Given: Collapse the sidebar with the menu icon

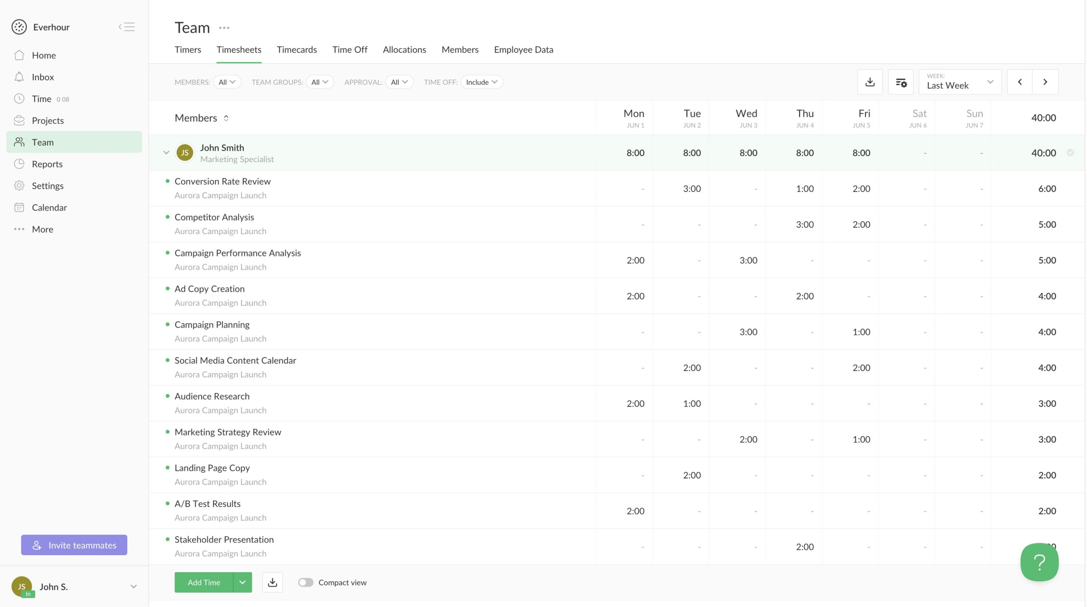Looking at the screenshot, I should click(x=127, y=27).
